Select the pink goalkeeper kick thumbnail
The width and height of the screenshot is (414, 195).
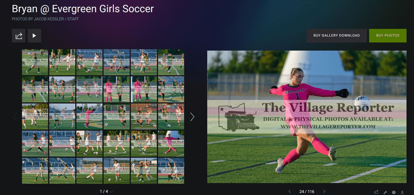[171, 144]
